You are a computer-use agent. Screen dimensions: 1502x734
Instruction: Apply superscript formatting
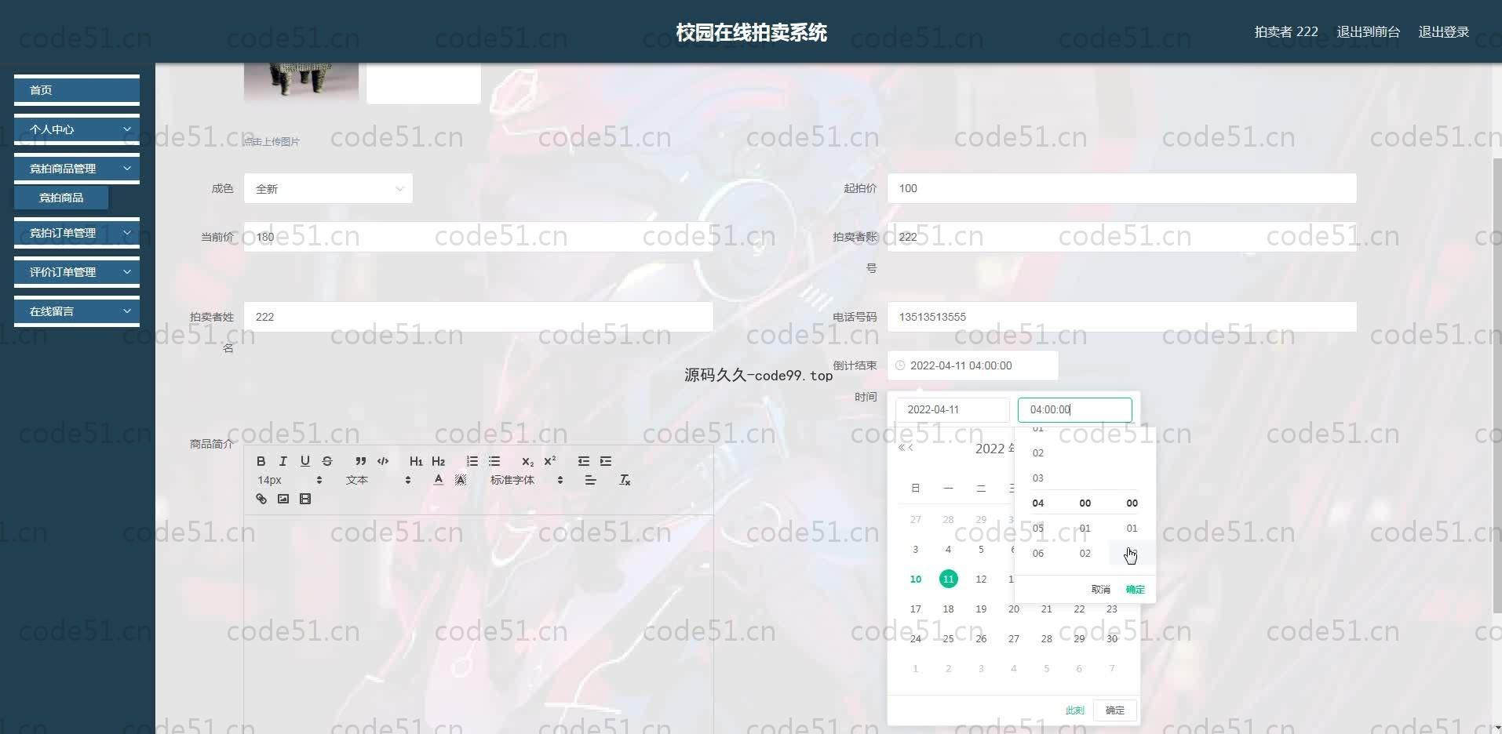550,461
